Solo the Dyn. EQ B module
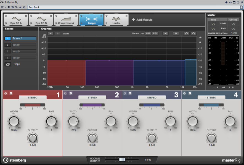Viewport: 244px width, 165px height. [x=31, y=23]
